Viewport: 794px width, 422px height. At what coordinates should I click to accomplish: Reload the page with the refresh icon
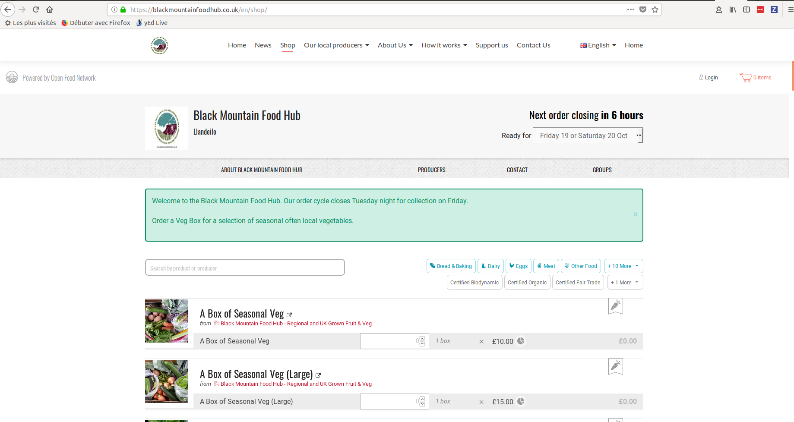tap(36, 9)
